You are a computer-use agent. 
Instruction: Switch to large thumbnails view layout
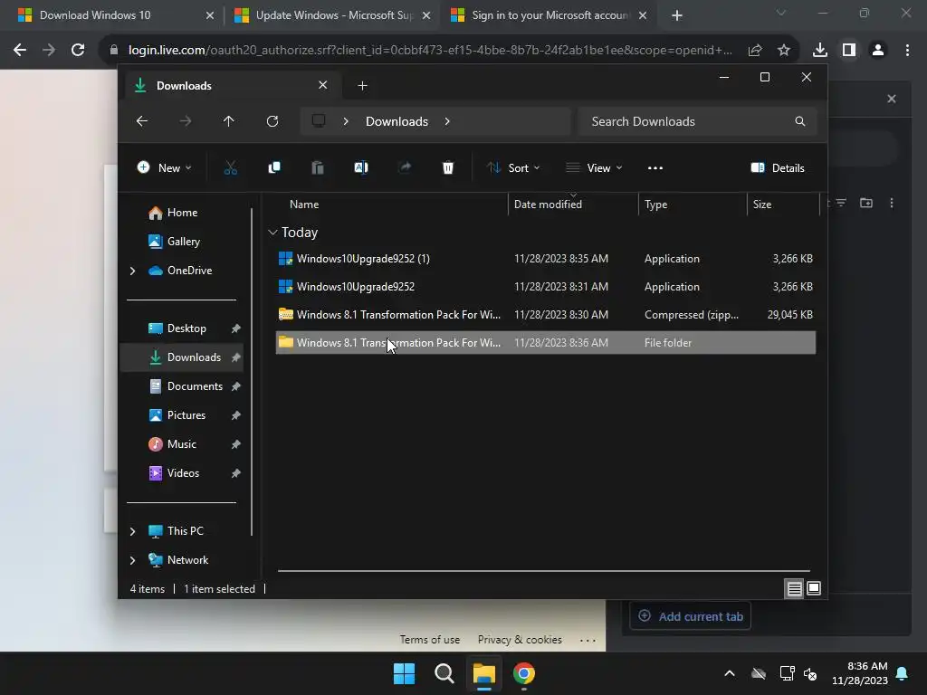point(814,588)
